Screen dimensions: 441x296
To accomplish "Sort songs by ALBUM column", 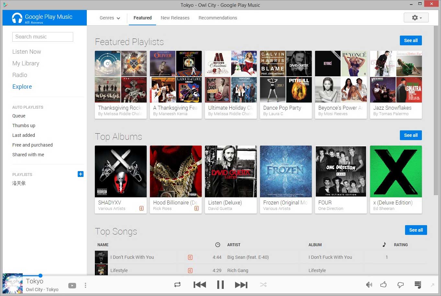I will tap(315, 245).
